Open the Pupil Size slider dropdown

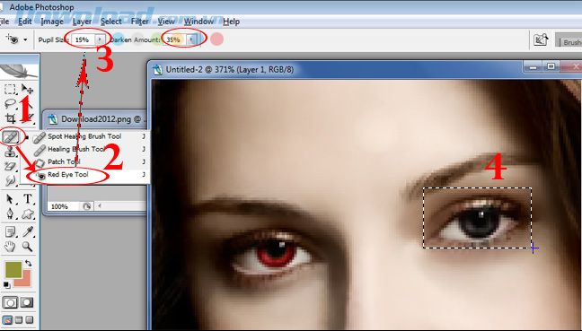coord(100,39)
